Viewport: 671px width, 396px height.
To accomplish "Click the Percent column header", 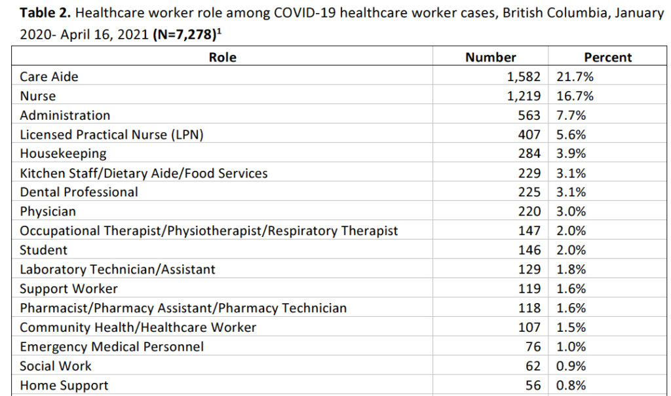I will coord(607,58).
